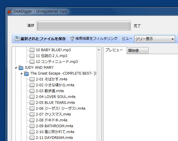Click the tree list scroll-up arrow

point(99,50)
